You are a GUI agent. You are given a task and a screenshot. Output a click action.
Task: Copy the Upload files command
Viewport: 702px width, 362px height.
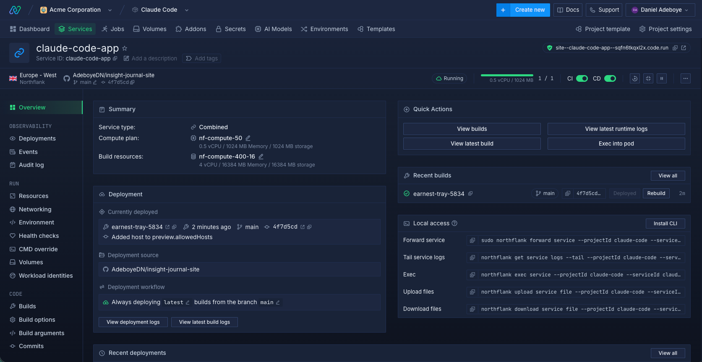coord(472,292)
